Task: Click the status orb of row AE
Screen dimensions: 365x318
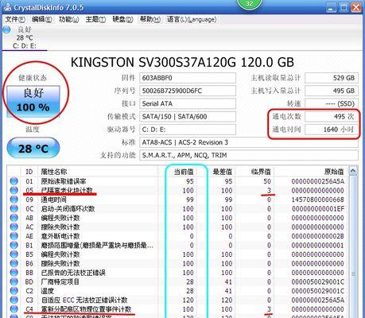Action: 14,236
